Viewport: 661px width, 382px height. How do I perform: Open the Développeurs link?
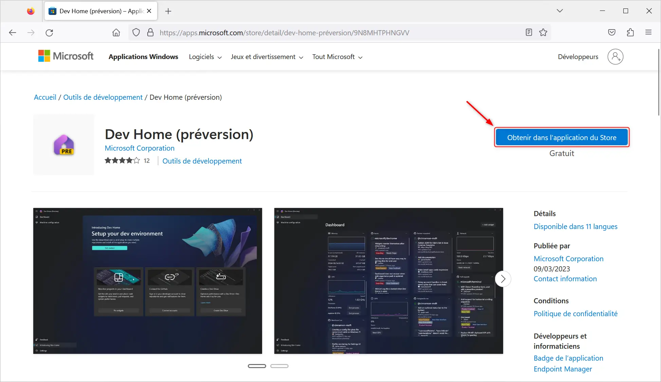[578, 57]
